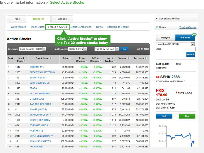Switch to Real-time quotes
This screenshot has height=153, width=204.
click(185, 38)
